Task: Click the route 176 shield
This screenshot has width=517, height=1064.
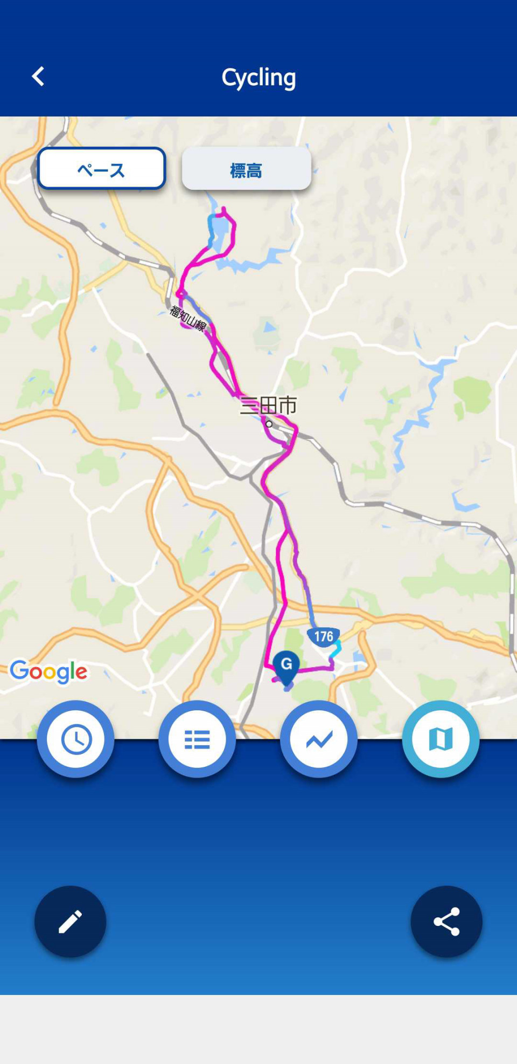Action: coord(323,637)
